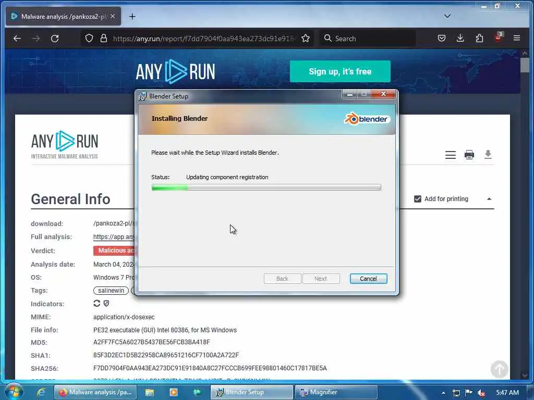Click the Malicious activity verdict badge
Screen dimensions: 534x400
(x=114, y=251)
